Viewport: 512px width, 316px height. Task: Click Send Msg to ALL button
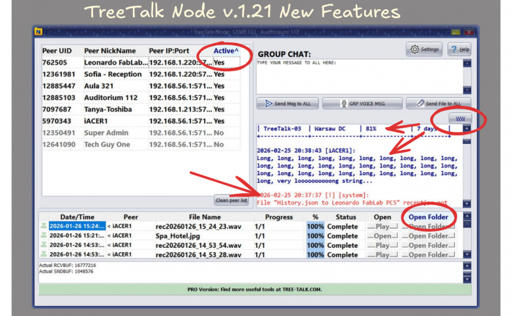287,103
